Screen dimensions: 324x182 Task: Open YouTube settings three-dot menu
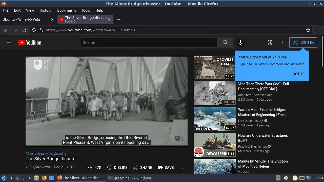(282, 42)
